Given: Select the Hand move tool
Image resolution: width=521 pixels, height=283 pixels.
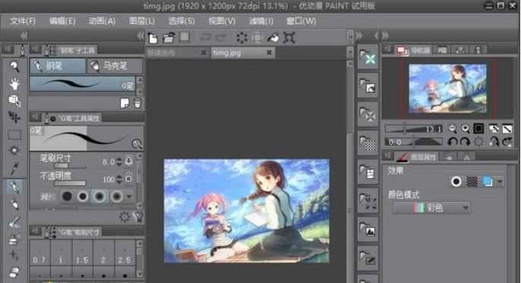Looking at the screenshot, I should click(x=14, y=83).
